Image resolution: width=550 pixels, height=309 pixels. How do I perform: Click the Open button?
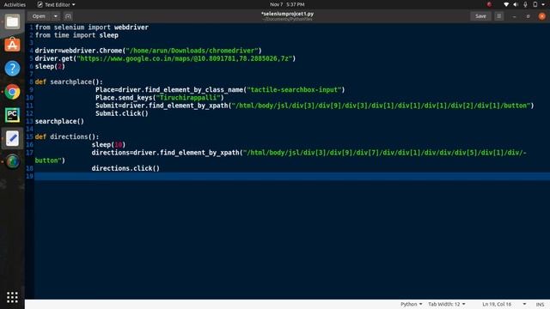(39, 16)
